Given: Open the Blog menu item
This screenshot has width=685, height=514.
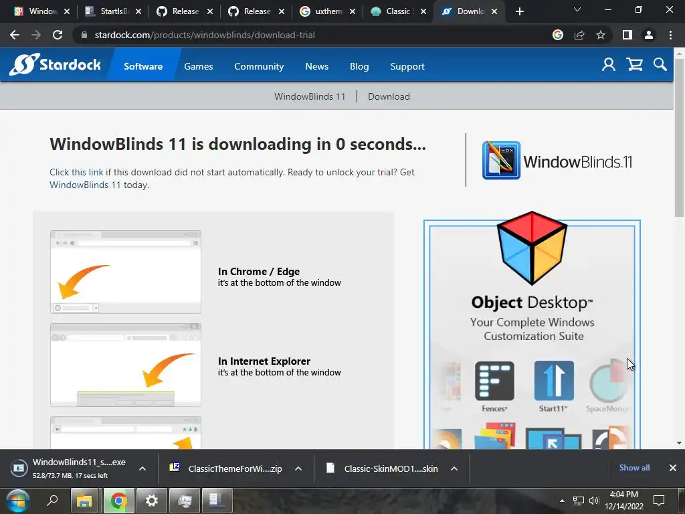Looking at the screenshot, I should (359, 66).
